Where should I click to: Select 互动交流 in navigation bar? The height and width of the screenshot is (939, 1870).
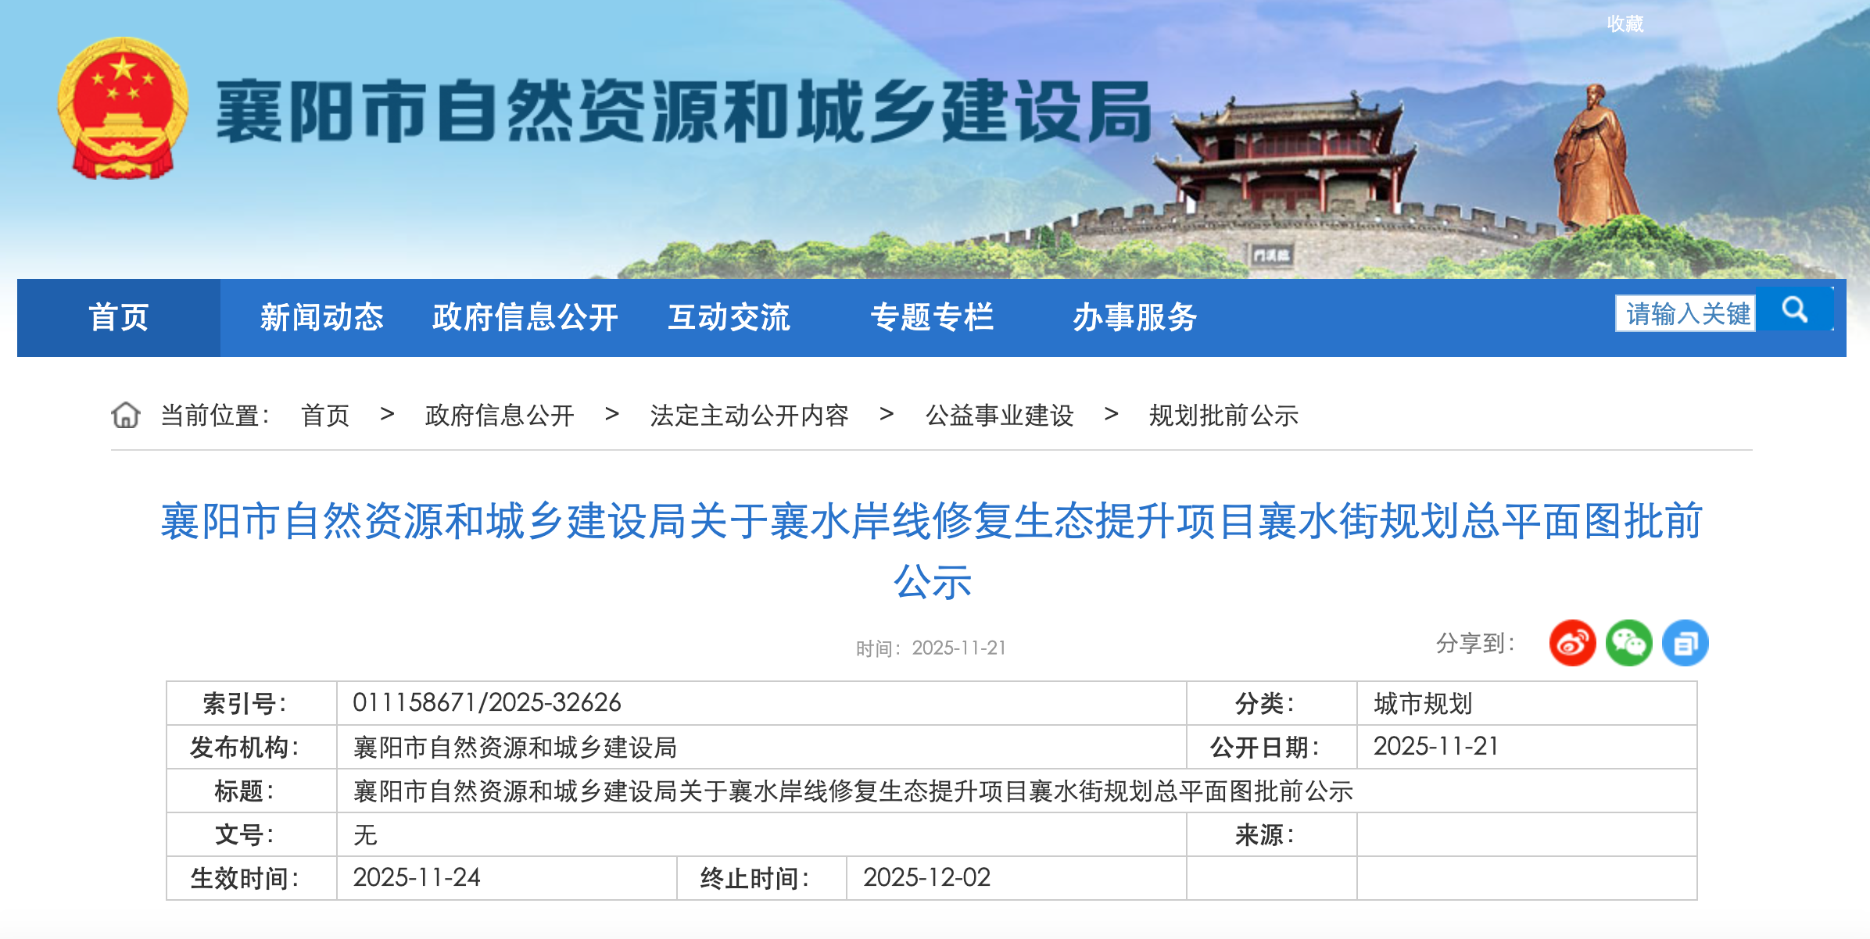(x=729, y=317)
